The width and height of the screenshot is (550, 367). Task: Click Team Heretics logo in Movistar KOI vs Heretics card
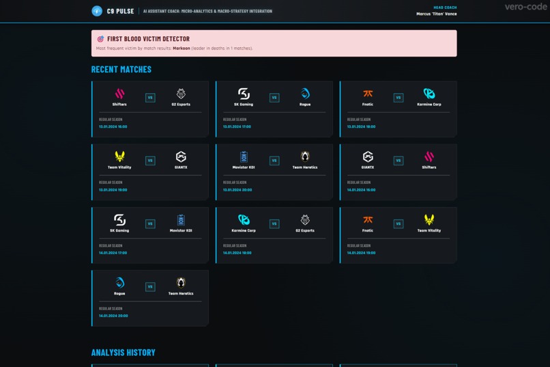[305, 157]
